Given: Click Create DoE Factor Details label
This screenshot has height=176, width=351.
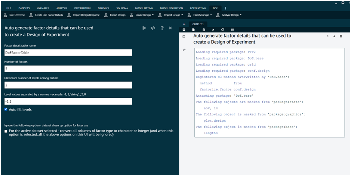Looking at the screenshot, I should [49, 15].
